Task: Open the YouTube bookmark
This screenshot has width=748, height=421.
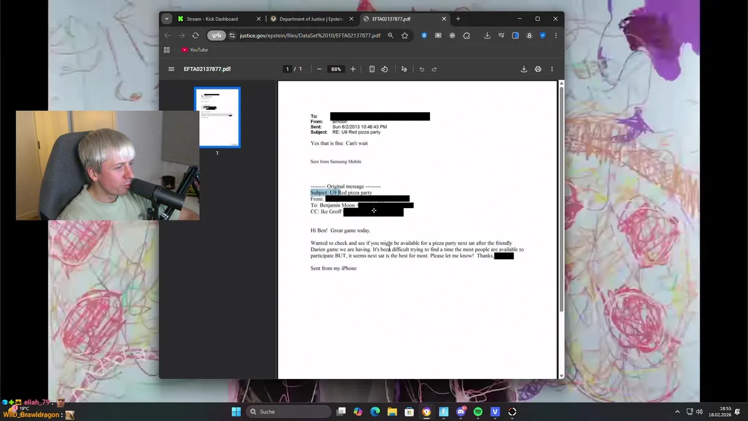Action: click(195, 50)
